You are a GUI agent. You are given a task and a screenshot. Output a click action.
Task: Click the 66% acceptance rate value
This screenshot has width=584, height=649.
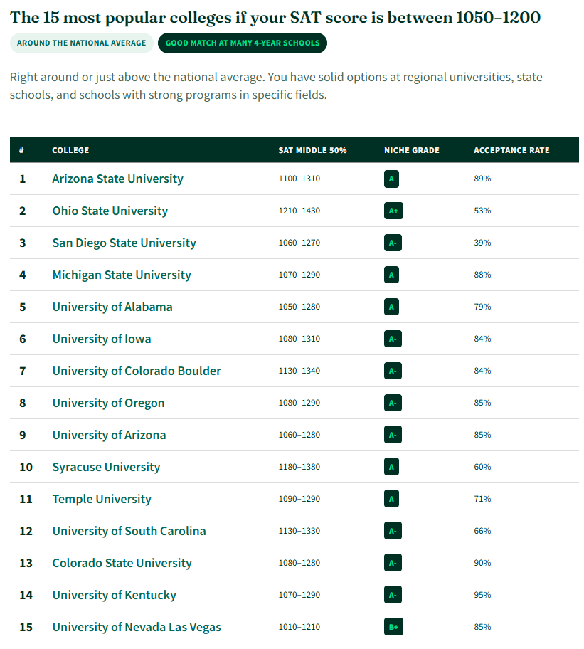[482, 531]
